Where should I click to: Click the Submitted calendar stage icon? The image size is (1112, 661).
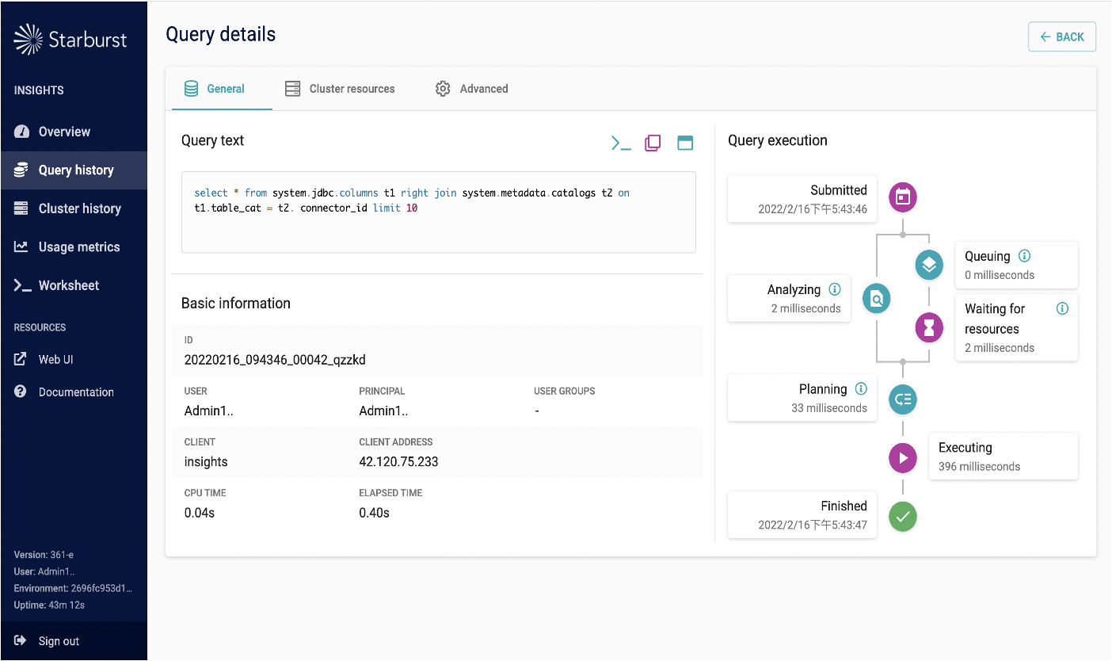coord(903,197)
